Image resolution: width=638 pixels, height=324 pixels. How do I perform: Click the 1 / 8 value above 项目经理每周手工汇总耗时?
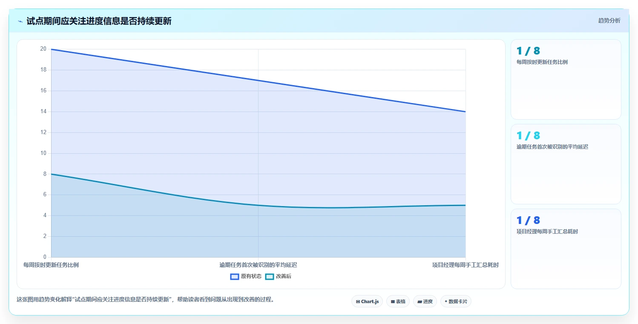(528, 221)
